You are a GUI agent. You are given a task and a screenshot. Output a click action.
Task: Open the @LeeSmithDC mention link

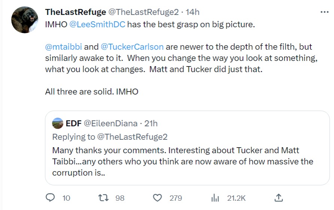click(97, 25)
